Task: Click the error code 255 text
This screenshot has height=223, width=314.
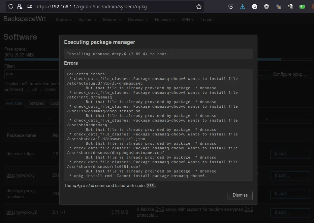Action: pyautogui.click(x=150, y=186)
